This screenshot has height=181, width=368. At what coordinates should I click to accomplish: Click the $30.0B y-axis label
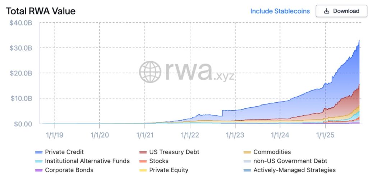(x=20, y=48)
